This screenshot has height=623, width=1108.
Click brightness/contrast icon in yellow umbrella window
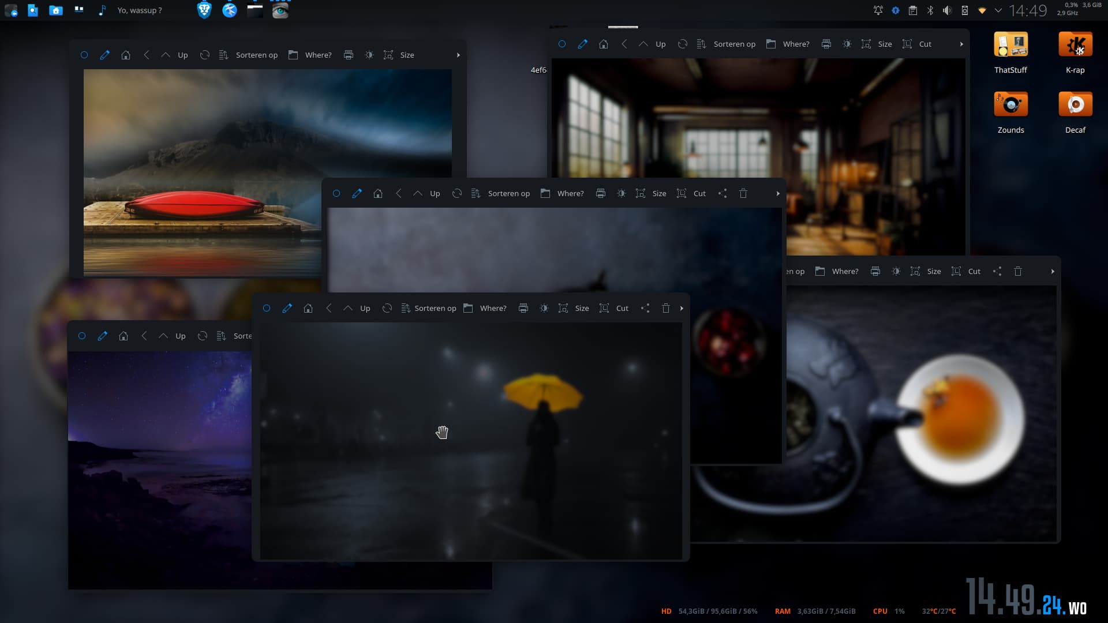[544, 309]
